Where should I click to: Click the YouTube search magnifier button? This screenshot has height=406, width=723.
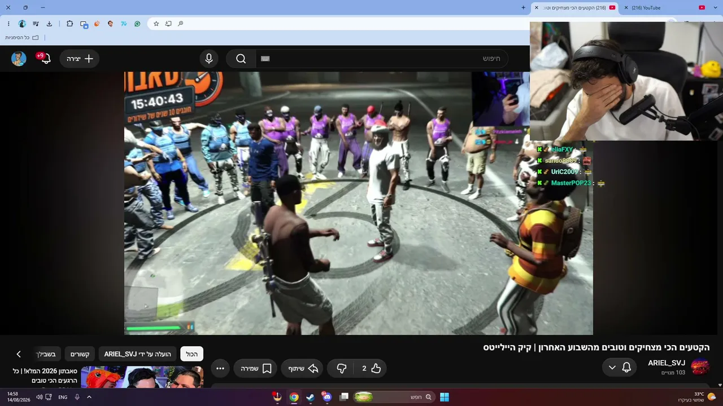pyautogui.click(x=241, y=59)
